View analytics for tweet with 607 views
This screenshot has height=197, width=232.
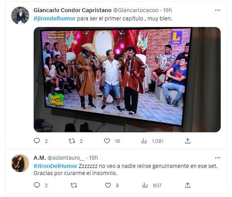coord(145,185)
